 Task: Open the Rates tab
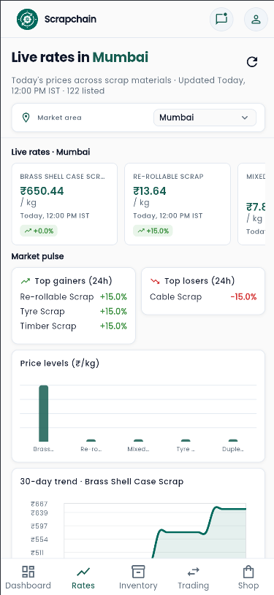pos(83,577)
